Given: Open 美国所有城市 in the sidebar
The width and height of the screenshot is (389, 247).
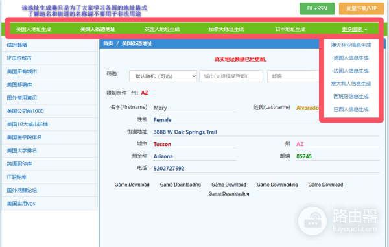Looking at the screenshot, I should (50, 71).
